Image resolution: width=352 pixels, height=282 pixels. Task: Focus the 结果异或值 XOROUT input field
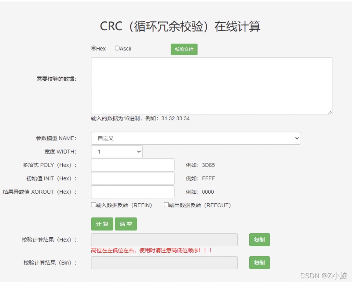click(x=133, y=192)
